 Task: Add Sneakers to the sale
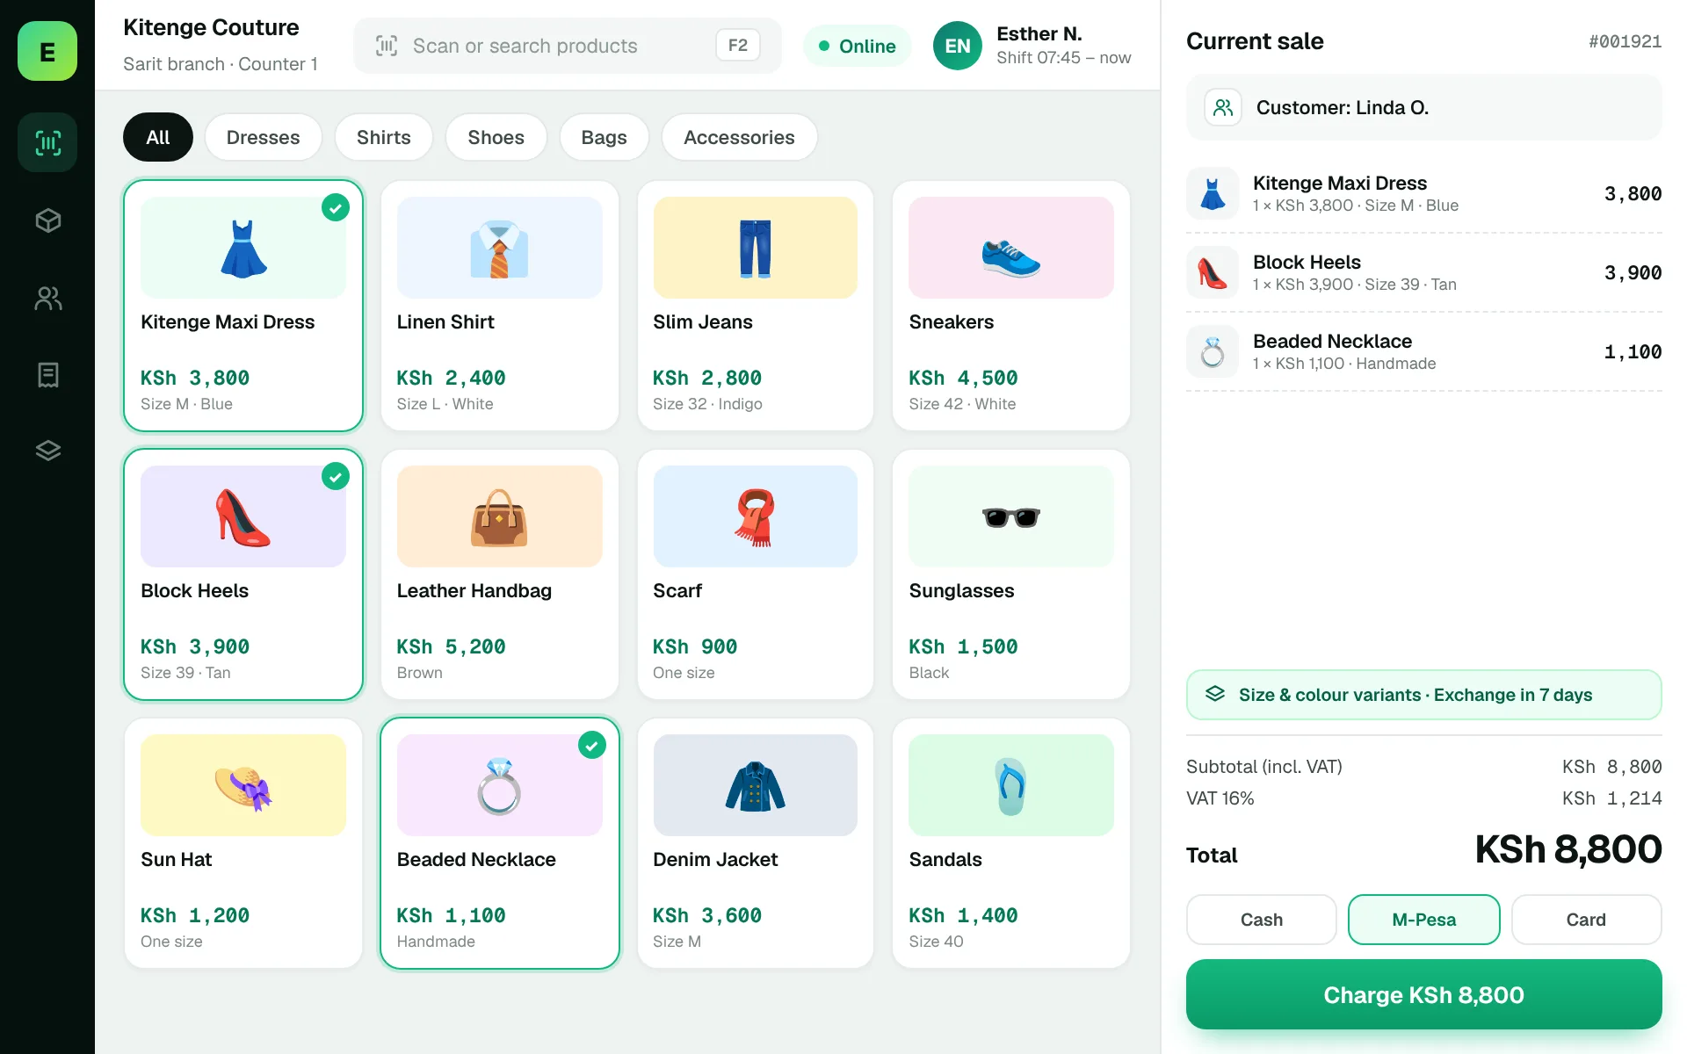pyautogui.click(x=1011, y=306)
